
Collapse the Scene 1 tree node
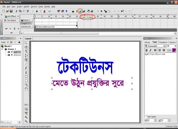(x=2, y=49)
